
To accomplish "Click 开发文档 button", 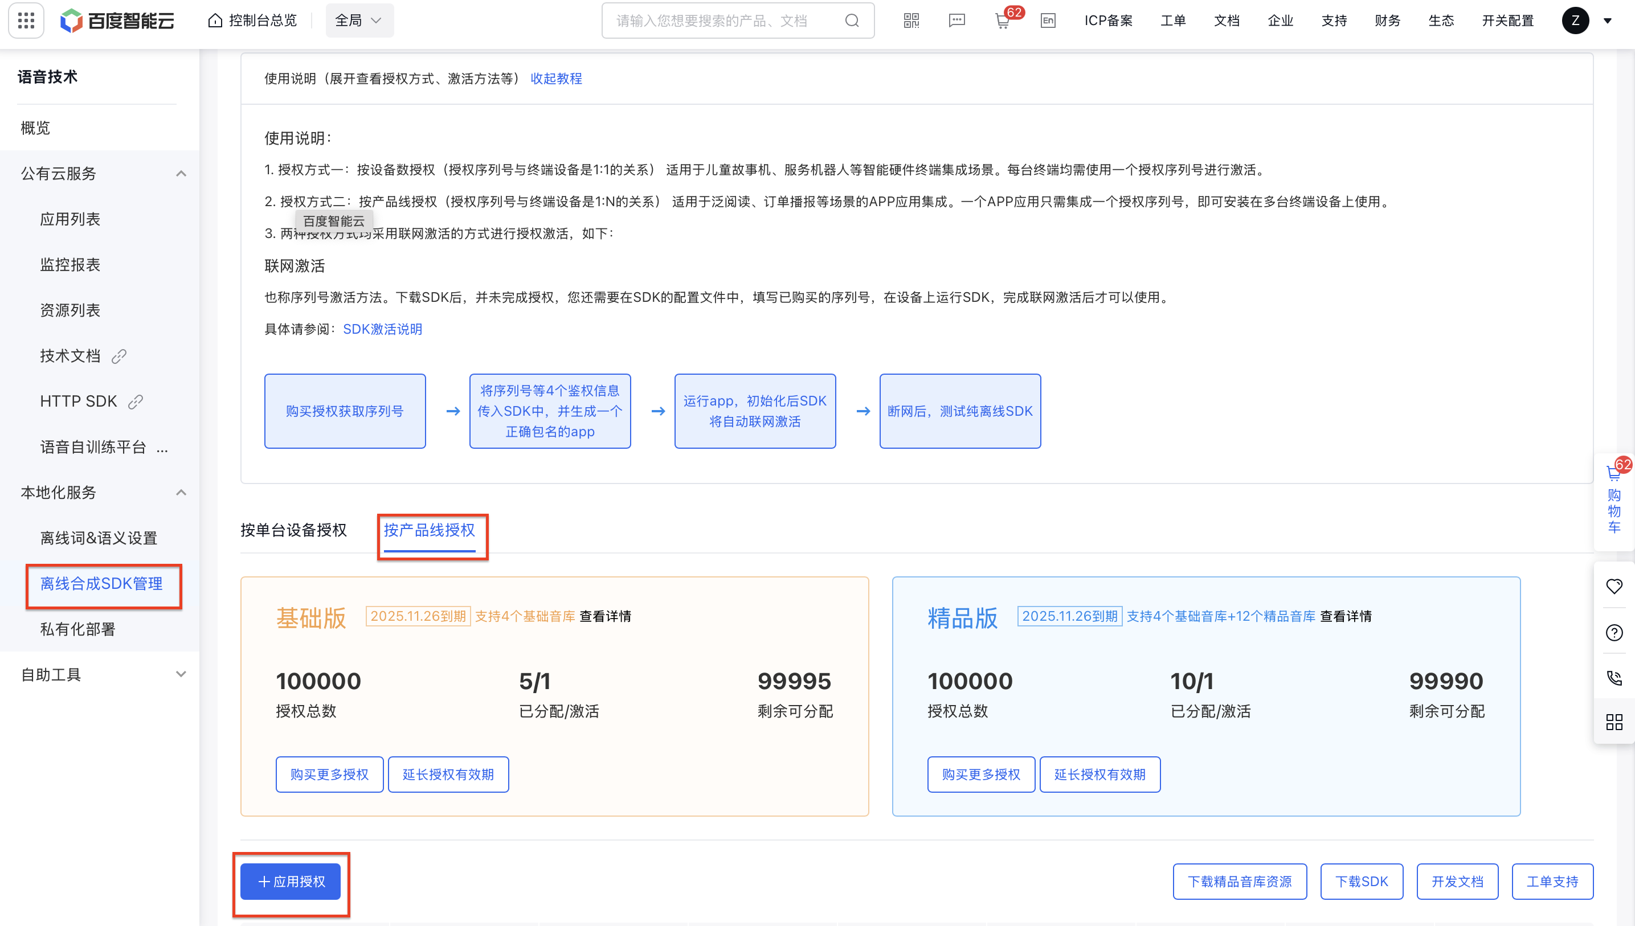I will [x=1457, y=882].
